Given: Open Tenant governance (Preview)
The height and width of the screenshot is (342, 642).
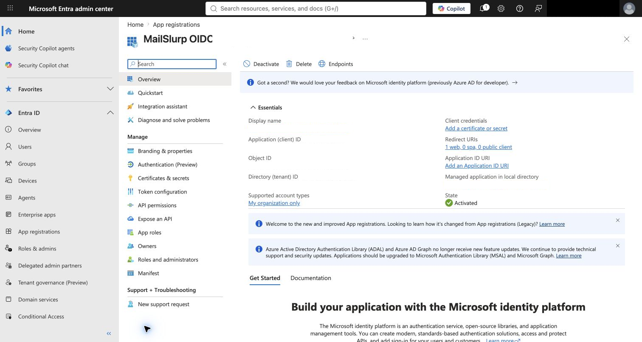Looking at the screenshot, I should [x=53, y=283].
